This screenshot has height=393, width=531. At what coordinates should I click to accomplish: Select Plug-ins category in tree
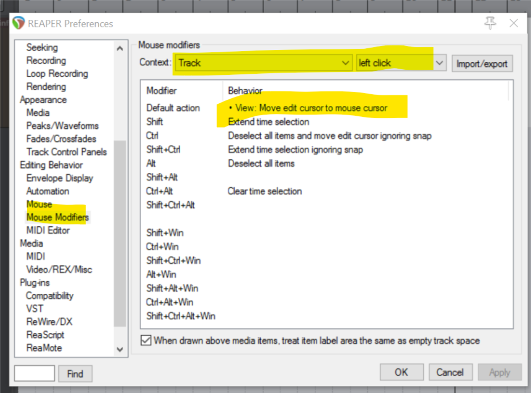pyautogui.click(x=35, y=282)
